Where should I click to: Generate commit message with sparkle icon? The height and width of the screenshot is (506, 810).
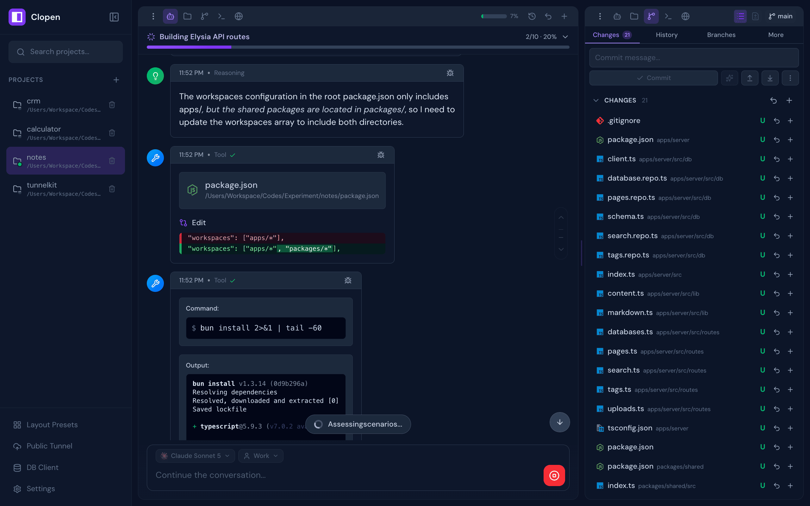[730, 78]
